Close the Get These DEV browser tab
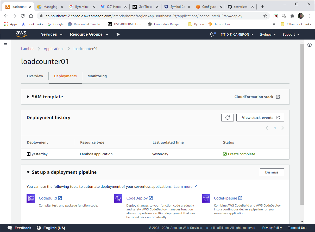 (x=157, y=7)
